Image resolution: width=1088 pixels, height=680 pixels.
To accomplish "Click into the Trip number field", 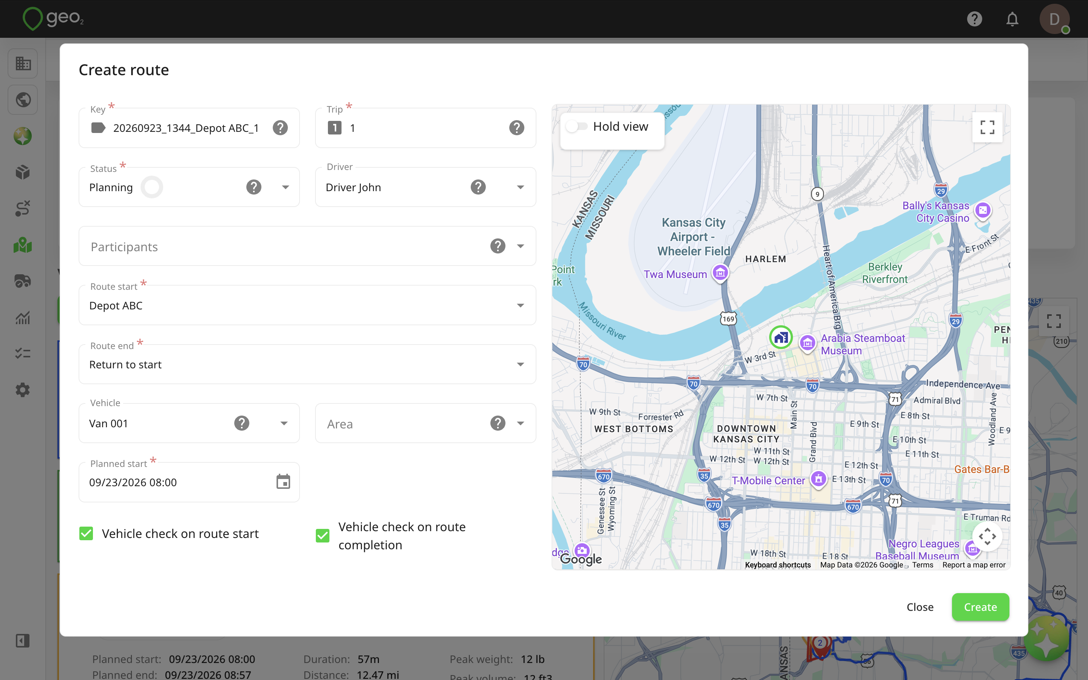I will coord(425,128).
